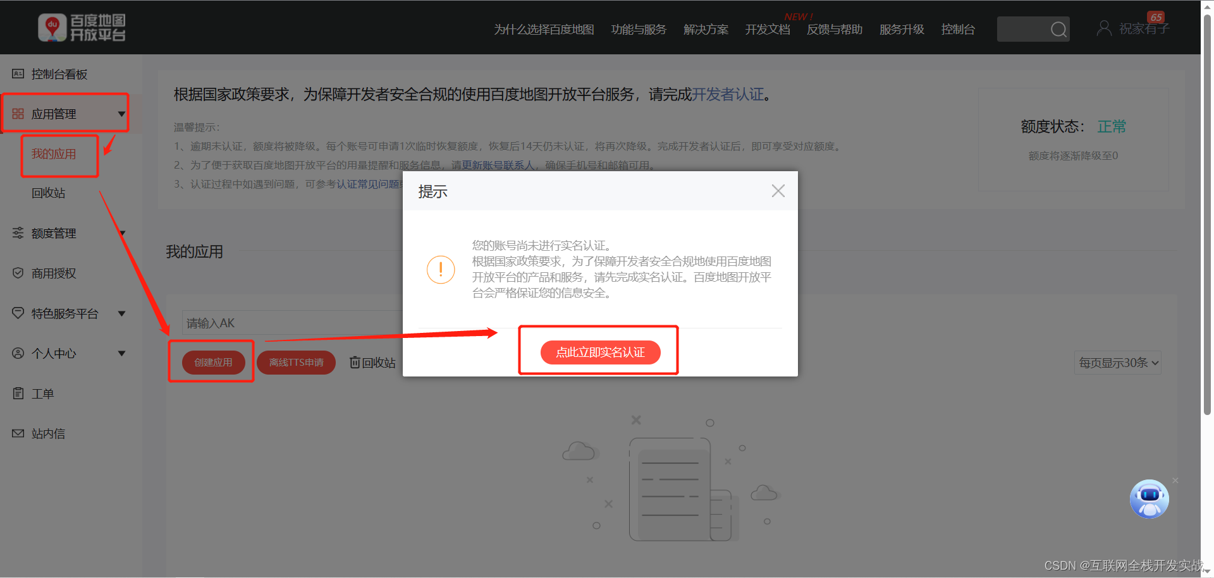The image size is (1214, 578).
Task: Click the page vertical scrollbar thumb
Action: click(x=1207, y=215)
